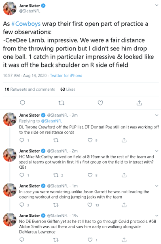Open the @SlaterNFL mention in Replying to
The width and height of the screenshot is (161, 244).
pyautogui.click(x=51, y=121)
